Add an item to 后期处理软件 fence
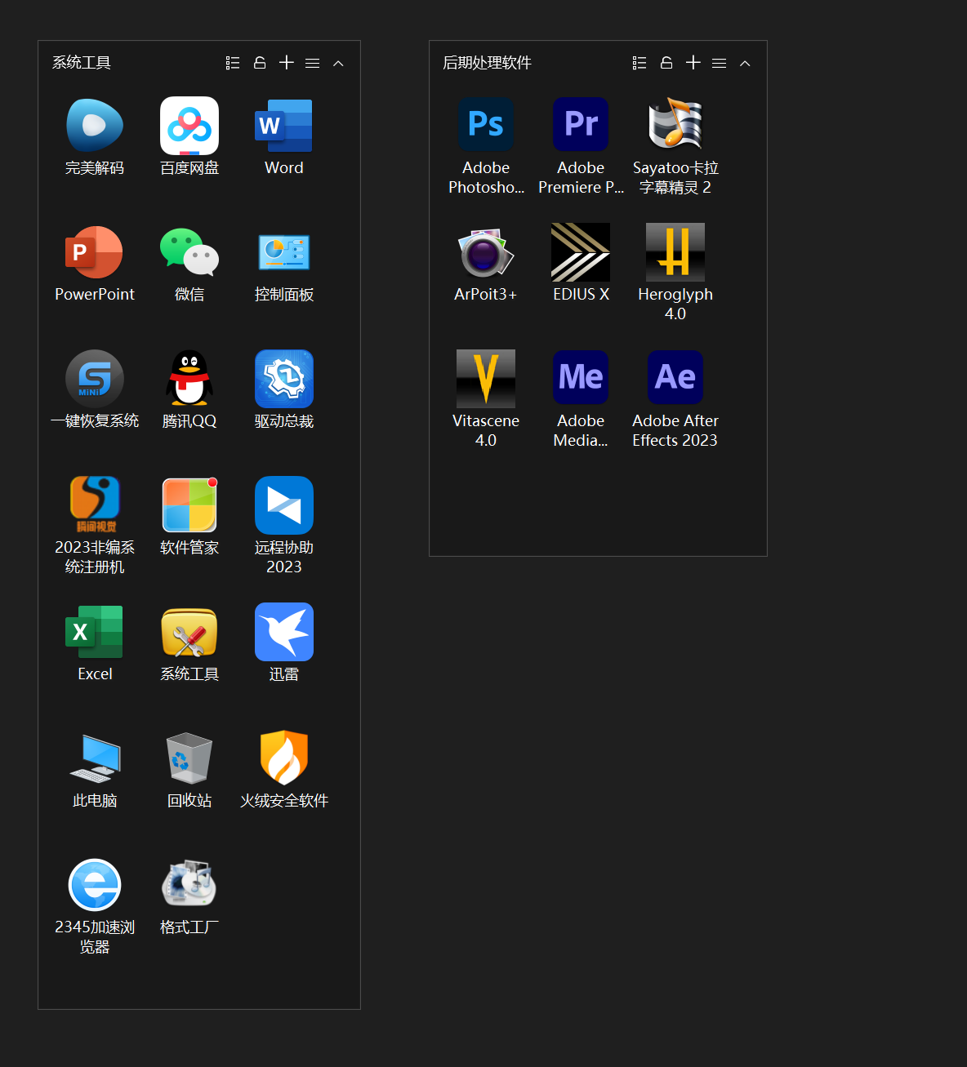Screen dimensions: 967x1067 [693, 63]
